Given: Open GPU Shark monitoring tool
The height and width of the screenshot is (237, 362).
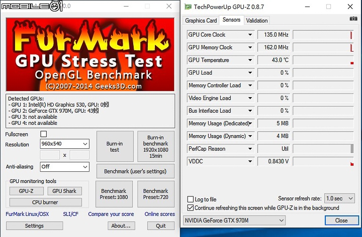Looking at the screenshot, I should pos(64,191).
